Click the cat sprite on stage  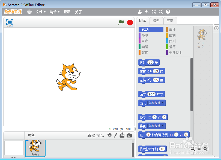(x=69, y=77)
